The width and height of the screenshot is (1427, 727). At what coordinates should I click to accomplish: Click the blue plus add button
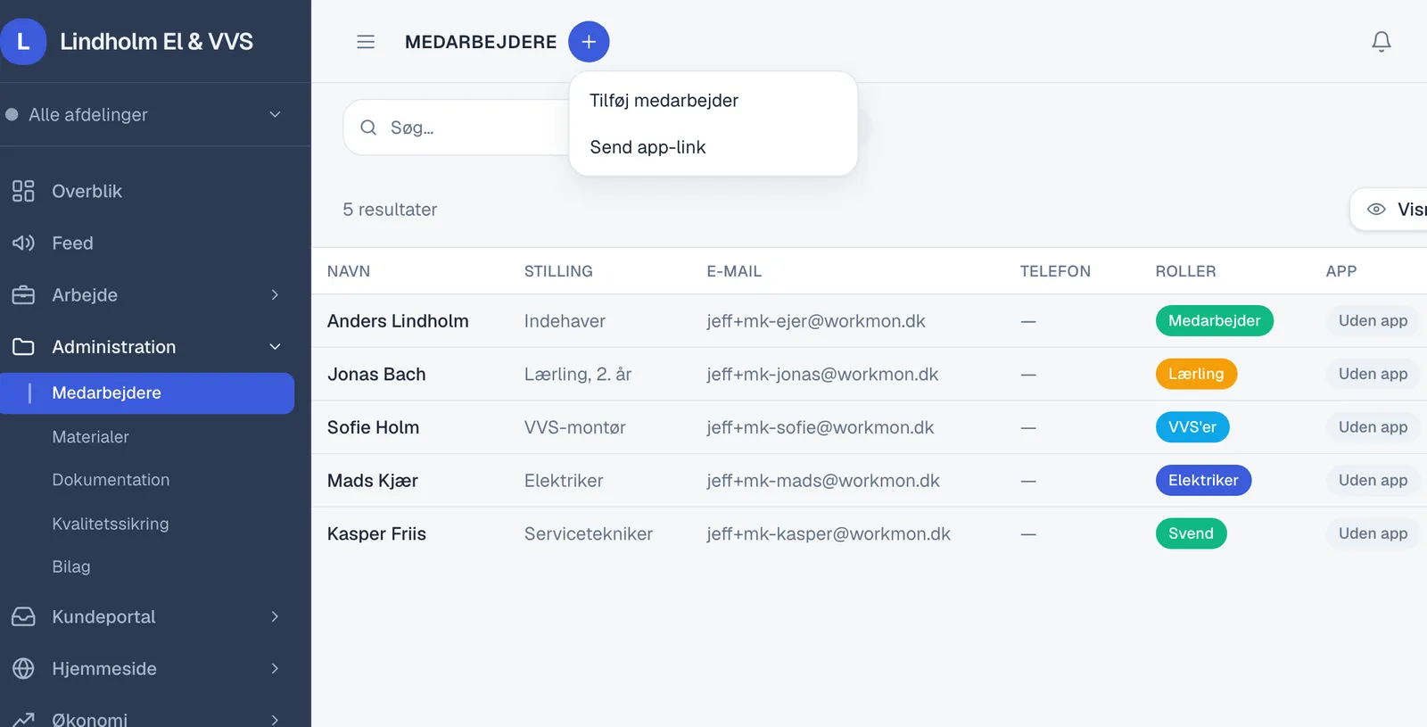click(589, 42)
